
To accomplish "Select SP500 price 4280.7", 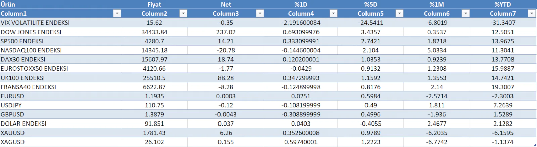I will click(x=154, y=41).
